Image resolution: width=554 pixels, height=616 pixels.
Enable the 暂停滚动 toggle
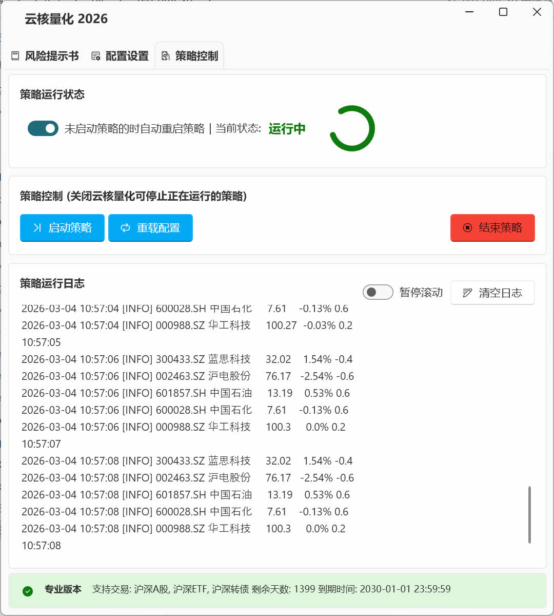378,292
